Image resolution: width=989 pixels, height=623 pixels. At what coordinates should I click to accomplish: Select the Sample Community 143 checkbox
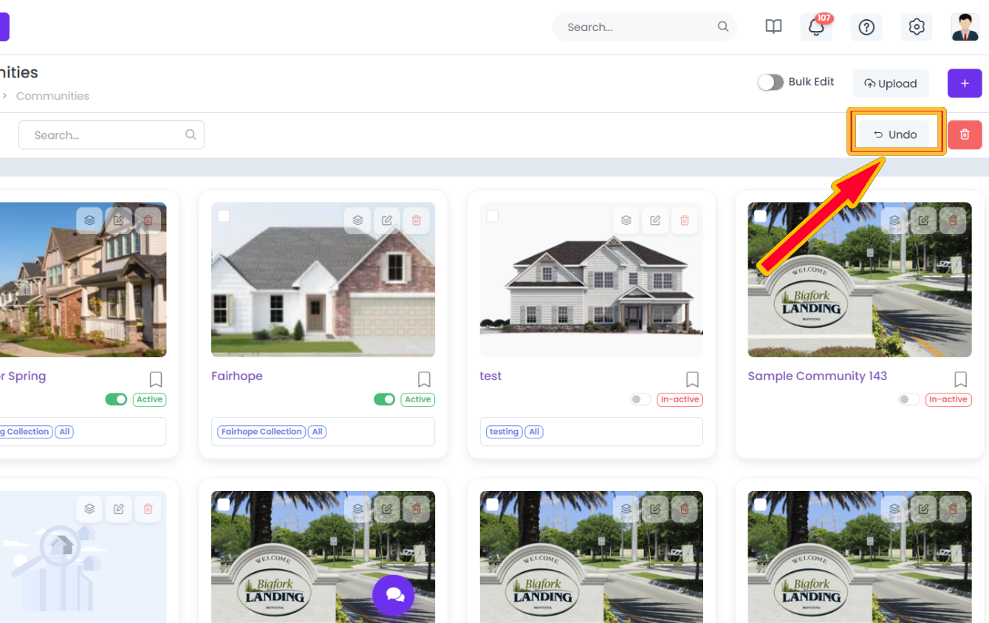click(x=760, y=216)
